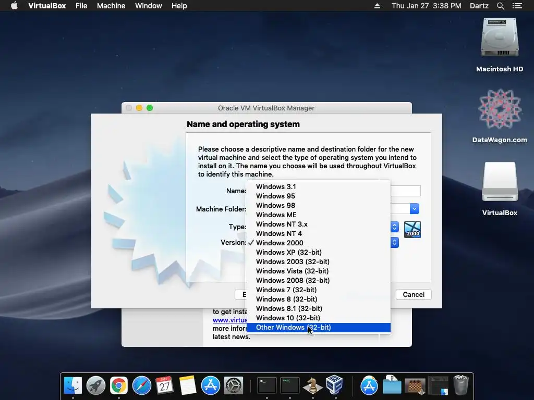Open the Help menu

click(x=179, y=6)
